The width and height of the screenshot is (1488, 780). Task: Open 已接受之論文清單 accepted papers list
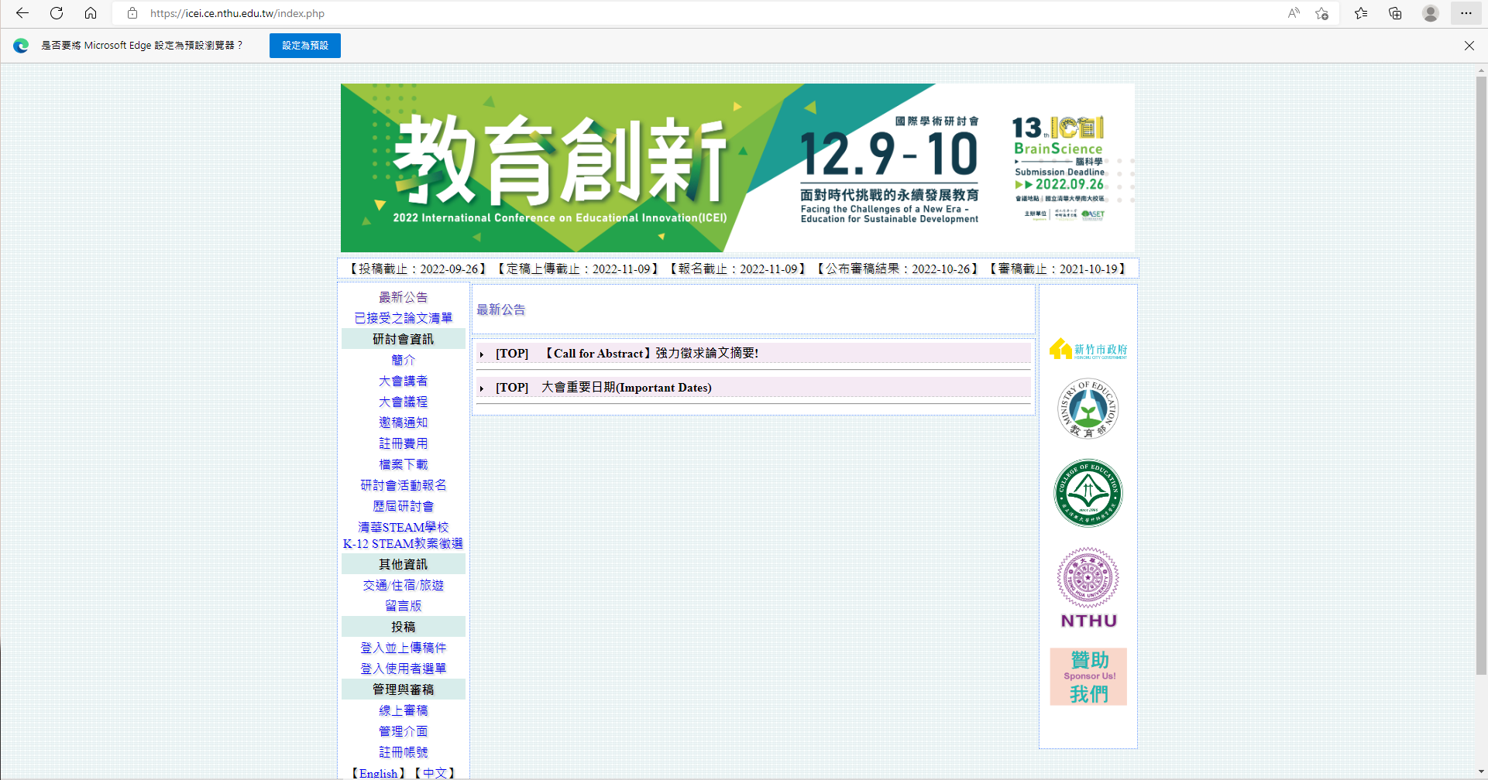tap(403, 318)
